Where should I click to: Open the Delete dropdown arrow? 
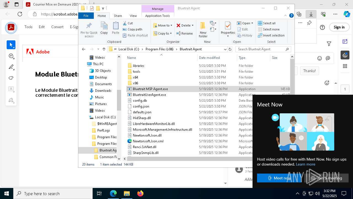point(192,25)
